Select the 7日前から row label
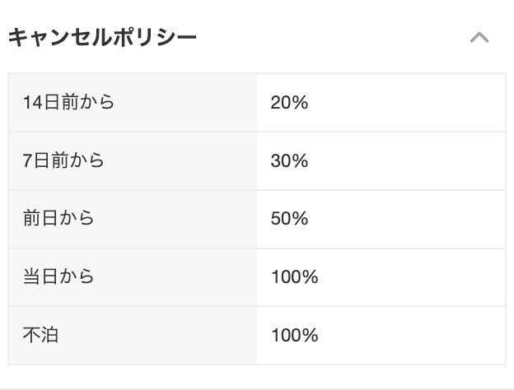This screenshot has width=514, height=390. 63,160
